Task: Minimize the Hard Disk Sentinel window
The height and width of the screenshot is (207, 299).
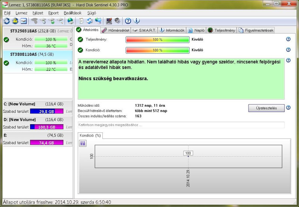Action: [x=268, y=3]
